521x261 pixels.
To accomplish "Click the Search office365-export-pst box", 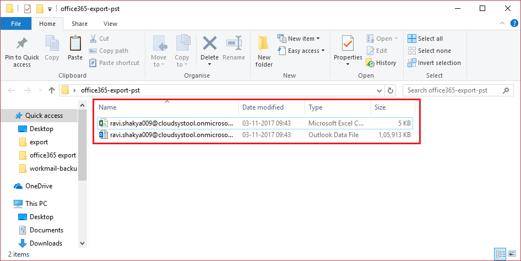I will click(x=457, y=90).
